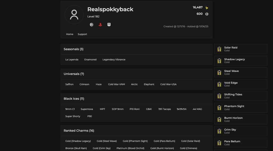Screen dimensions: 273x151
Task: Click the Ranked Charms (16) section header
Action: [x=79, y=131]
